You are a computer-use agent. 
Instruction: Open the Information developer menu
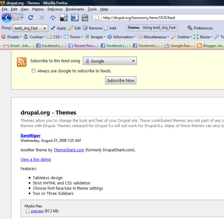(121, 37)
